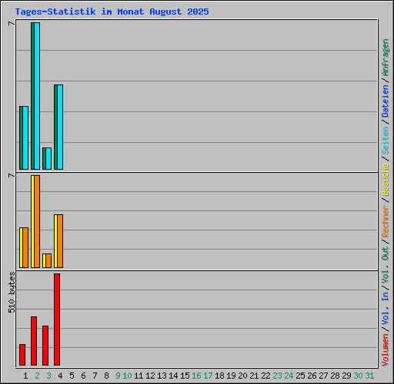Click the Anfragen legend label
Image resolution: width=394 pixels, height=384 pixels.
[386, 58]
